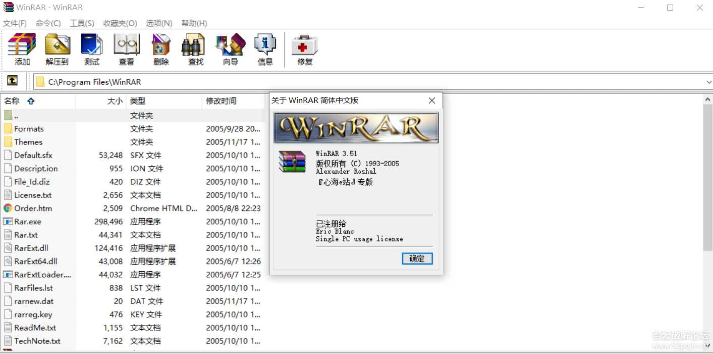Click the Extract To (解压到) icon
The height and width of the screenshot is (354, 713).
click(x=57, y=49)
